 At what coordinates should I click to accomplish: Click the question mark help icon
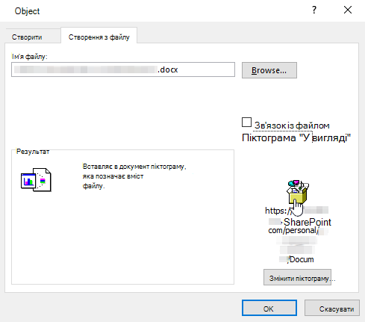[x=314, y=10]
